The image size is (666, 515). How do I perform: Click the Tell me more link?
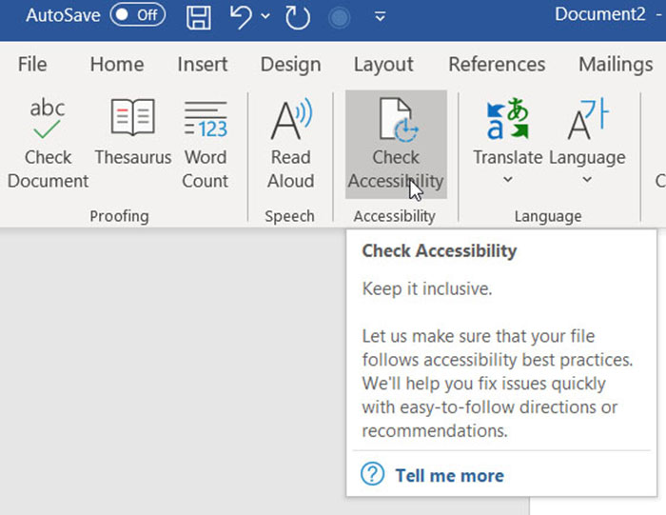coord(449,475)
